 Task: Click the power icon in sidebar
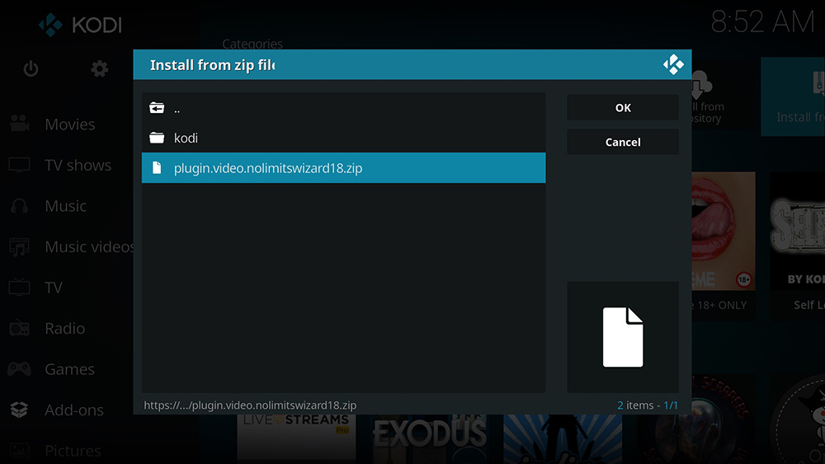[31, 69]
